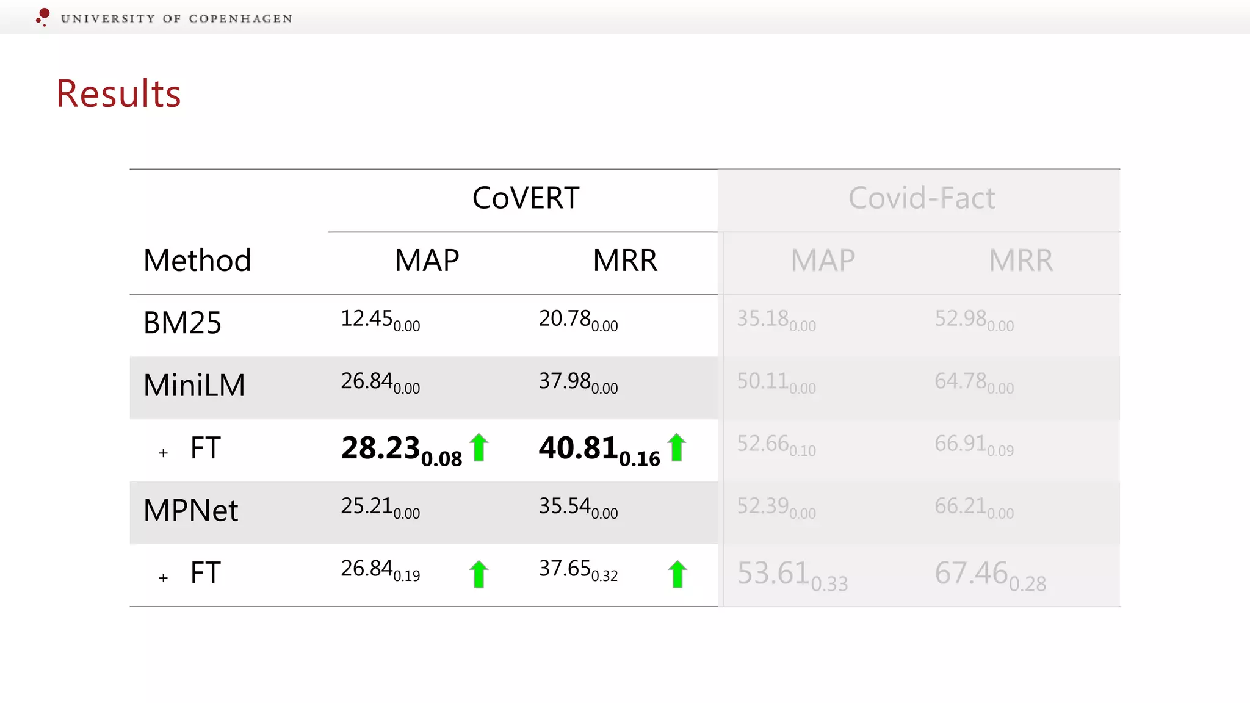Click the green arrow beside 40.81 MRR
This screenshot has height=703, width=1250.
(677, 447)
